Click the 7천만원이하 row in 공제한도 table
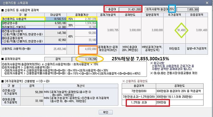Viewport: 213px width, 117px height. click(163, 91)
